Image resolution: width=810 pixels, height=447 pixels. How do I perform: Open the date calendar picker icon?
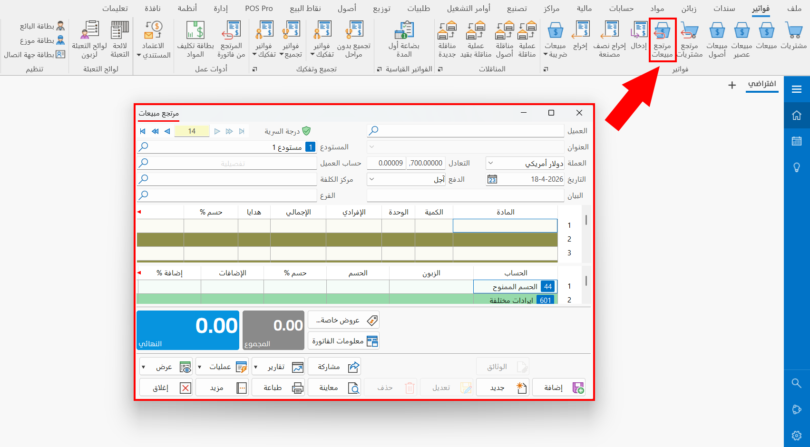(492, 179)
